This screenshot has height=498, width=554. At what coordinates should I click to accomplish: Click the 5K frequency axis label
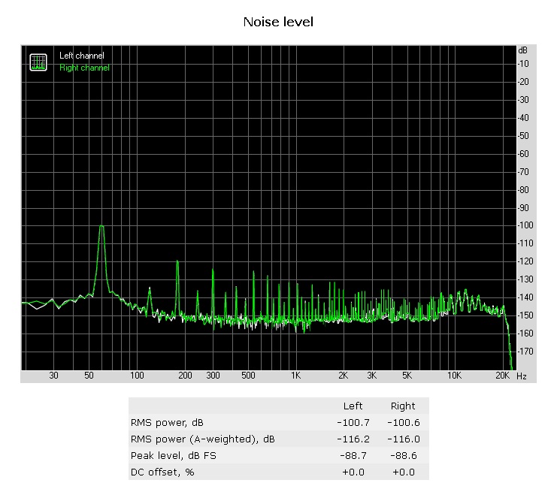[407, 376]
